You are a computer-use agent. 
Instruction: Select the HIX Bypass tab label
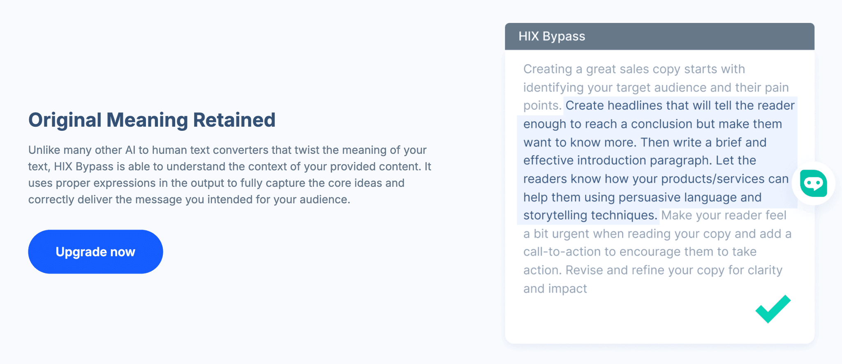pyautogui.click(x=551, y=36)
